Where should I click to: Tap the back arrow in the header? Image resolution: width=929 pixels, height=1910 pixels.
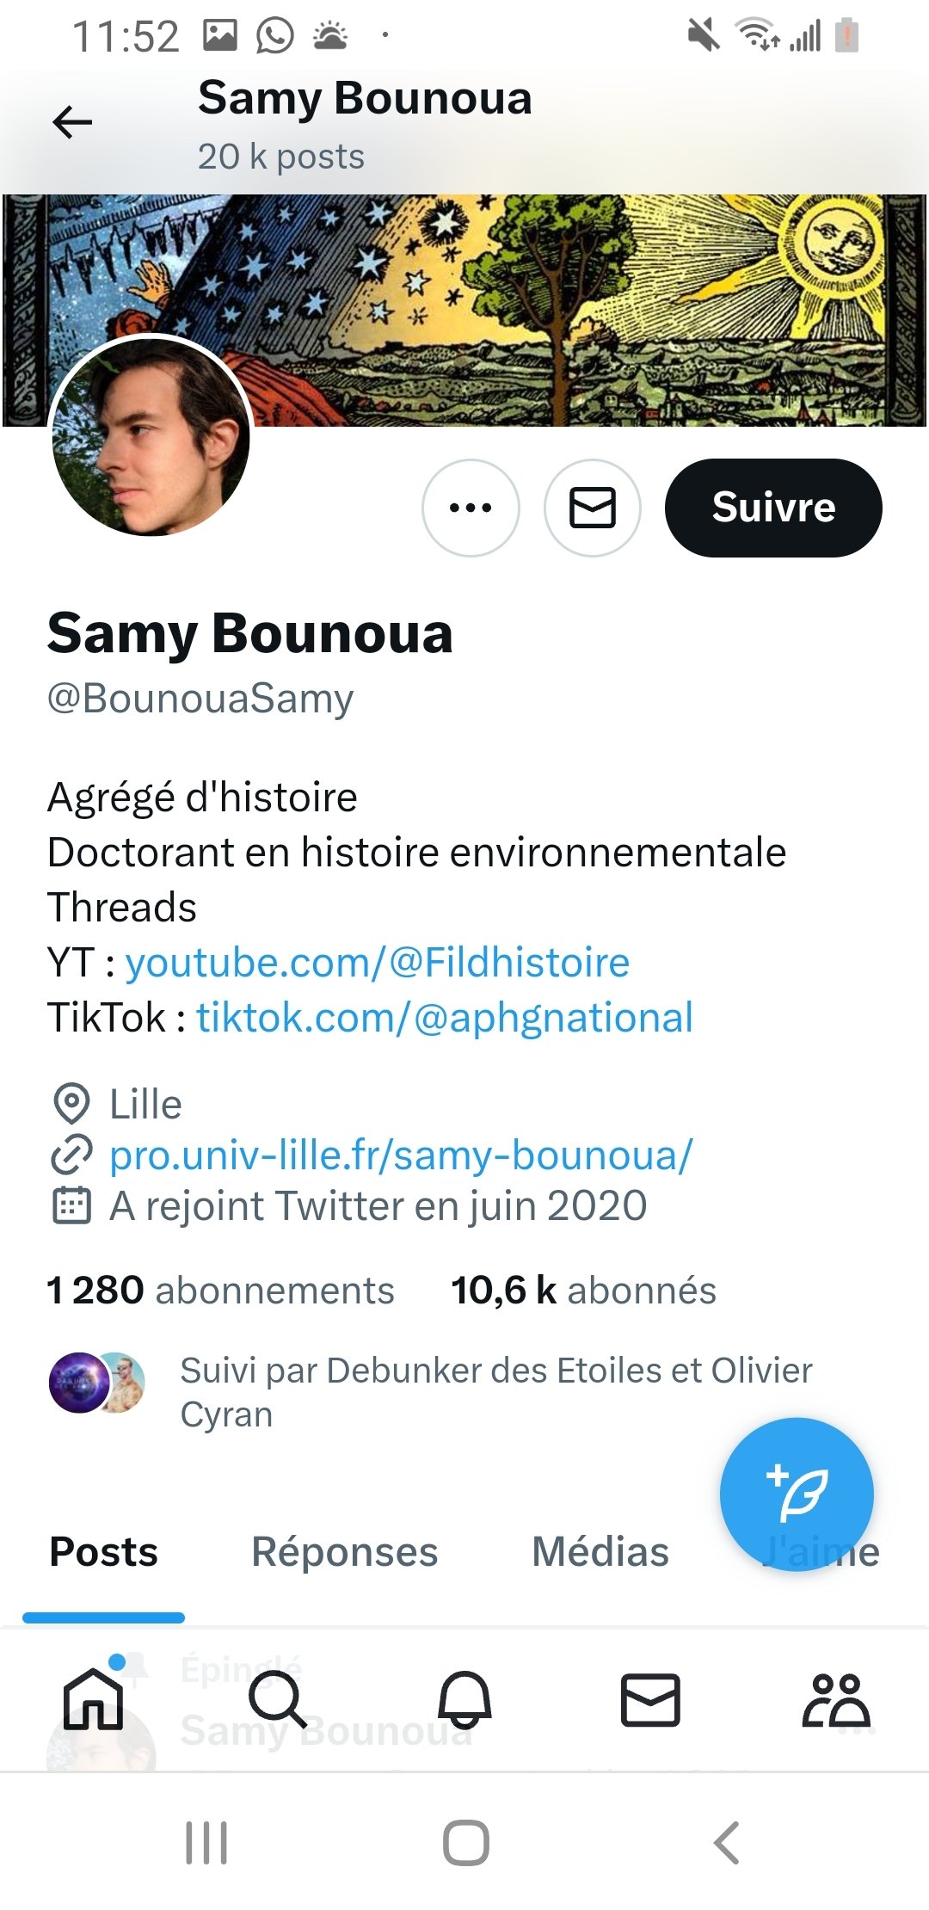tap(72, 122)
